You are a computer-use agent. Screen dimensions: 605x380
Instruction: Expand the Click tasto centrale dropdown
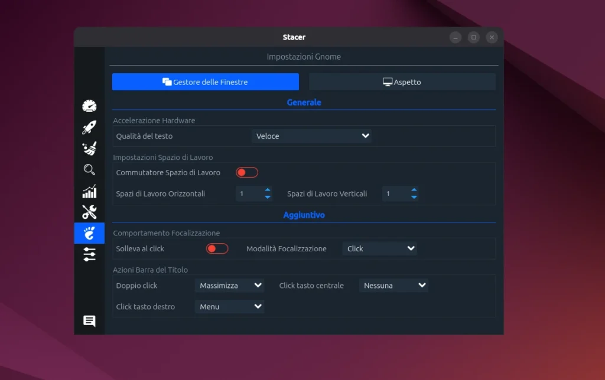click(393, 285)
